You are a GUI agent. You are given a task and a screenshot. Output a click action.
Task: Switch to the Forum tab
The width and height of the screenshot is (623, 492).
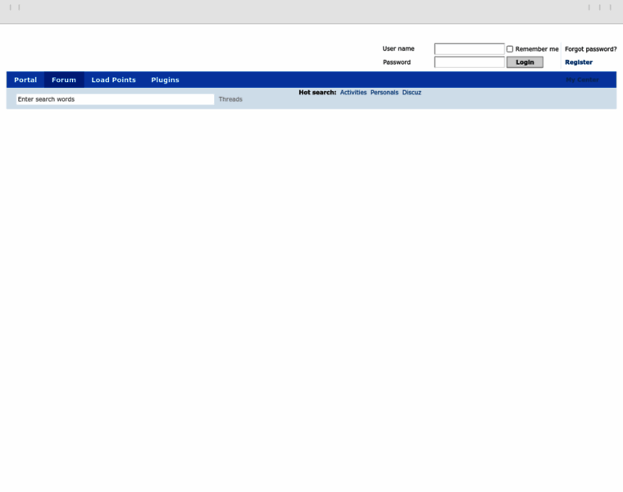64,80
